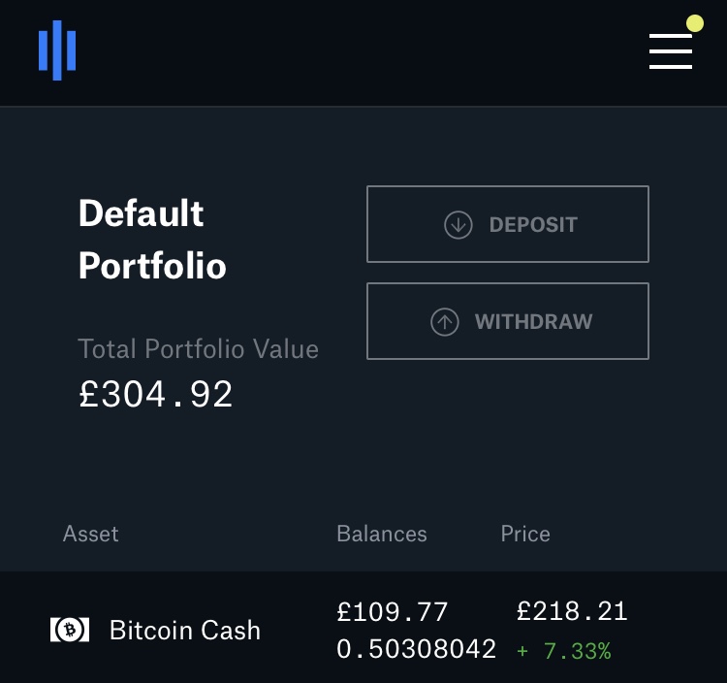Click the DEPOSIT button label

click(x=533, y=225)
